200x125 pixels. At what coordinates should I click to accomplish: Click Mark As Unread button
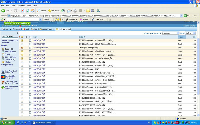click(63, 29)
